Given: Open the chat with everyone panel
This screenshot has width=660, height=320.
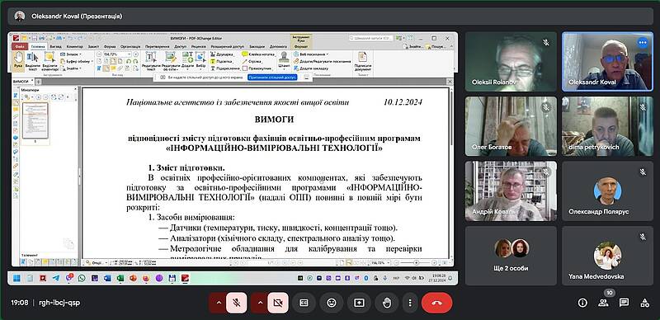Looking at the screenshot, I should pyautogui.click(x=624, y=303).
